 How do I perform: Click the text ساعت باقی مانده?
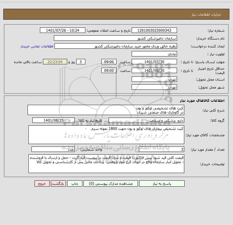28,62
